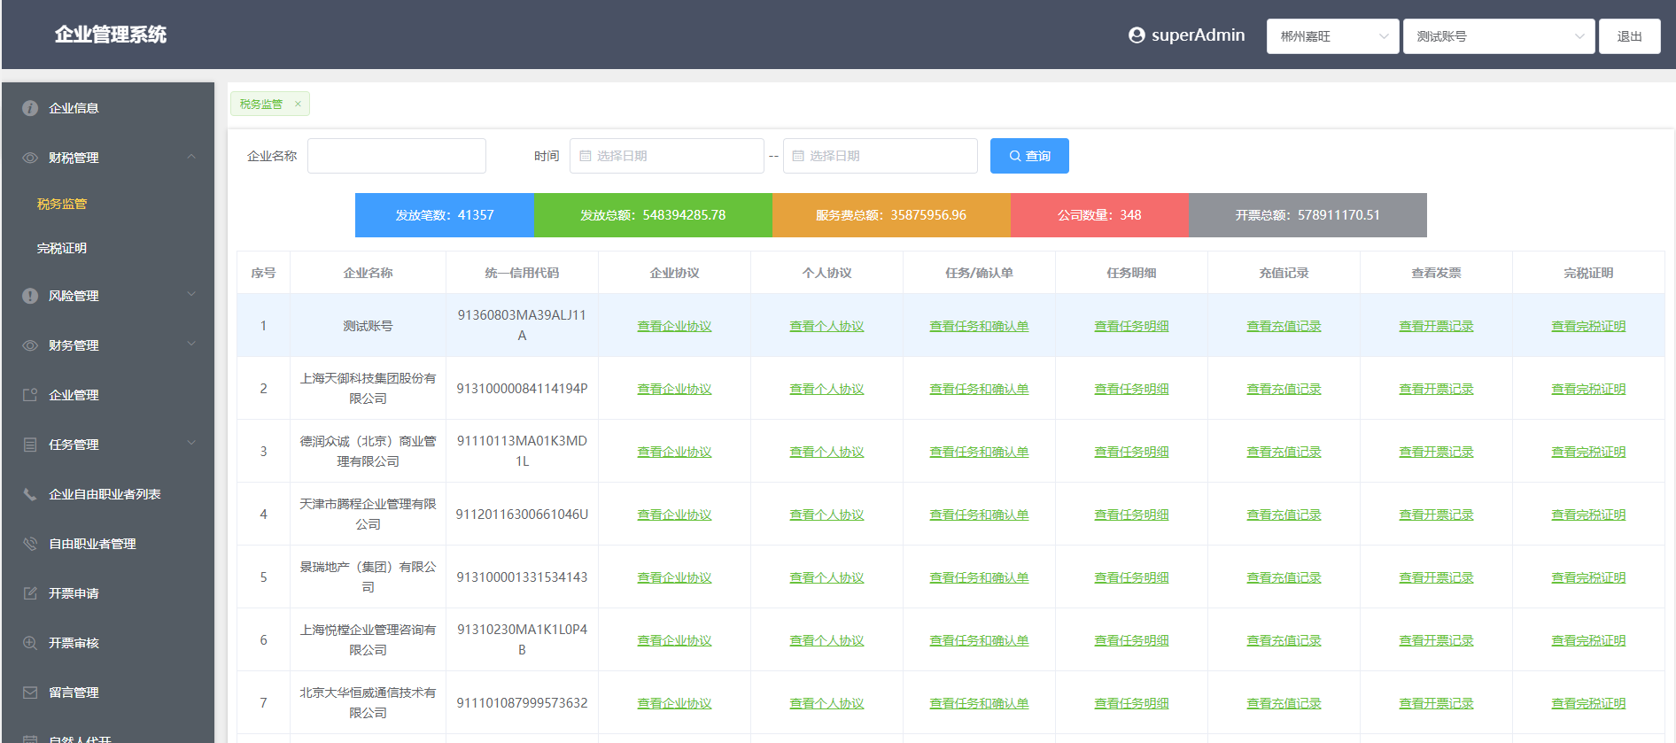The height and width of the screenshot is (743, 1676).
Task: Click the list icon beside 任务管理
Action: (x=30, y=445)
